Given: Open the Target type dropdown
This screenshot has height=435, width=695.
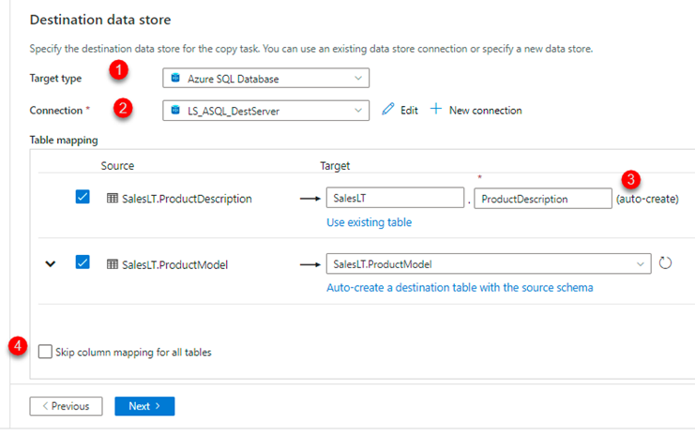Looking at the screenshot, I should pyautogui.click(x=266, y=79).
